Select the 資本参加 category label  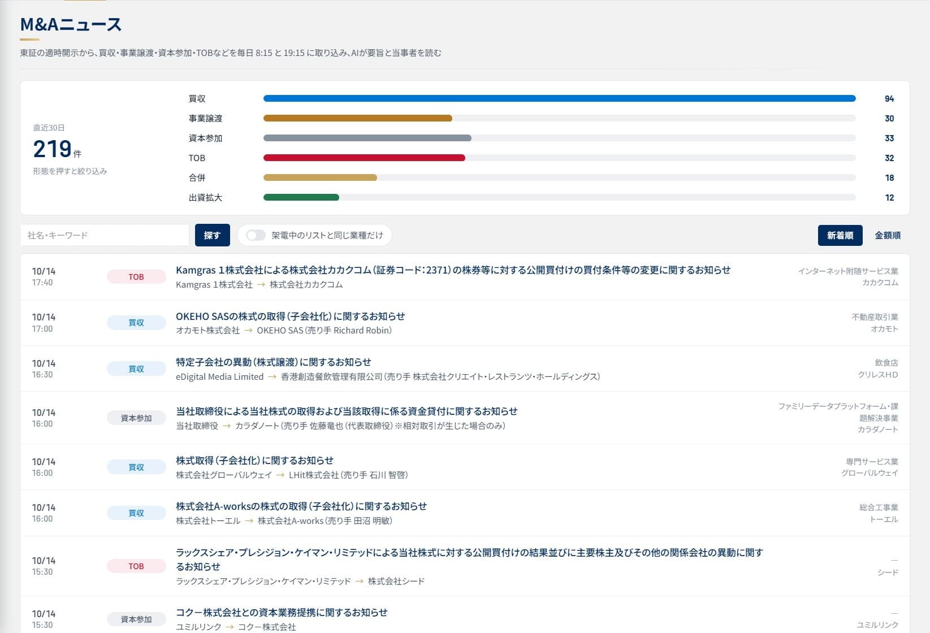pyautogui.click(x=205, y=138)
